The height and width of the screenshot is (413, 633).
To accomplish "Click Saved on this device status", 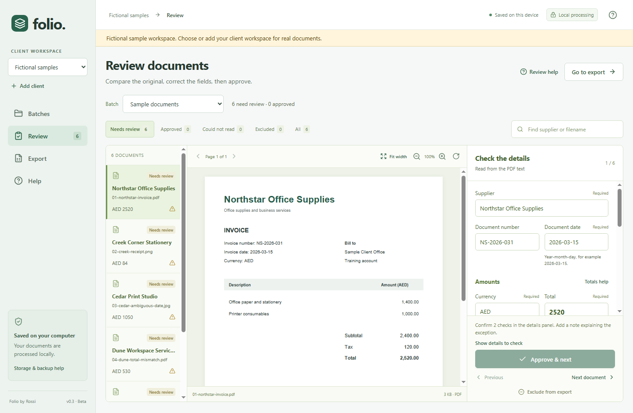I will tap(513, 15).
